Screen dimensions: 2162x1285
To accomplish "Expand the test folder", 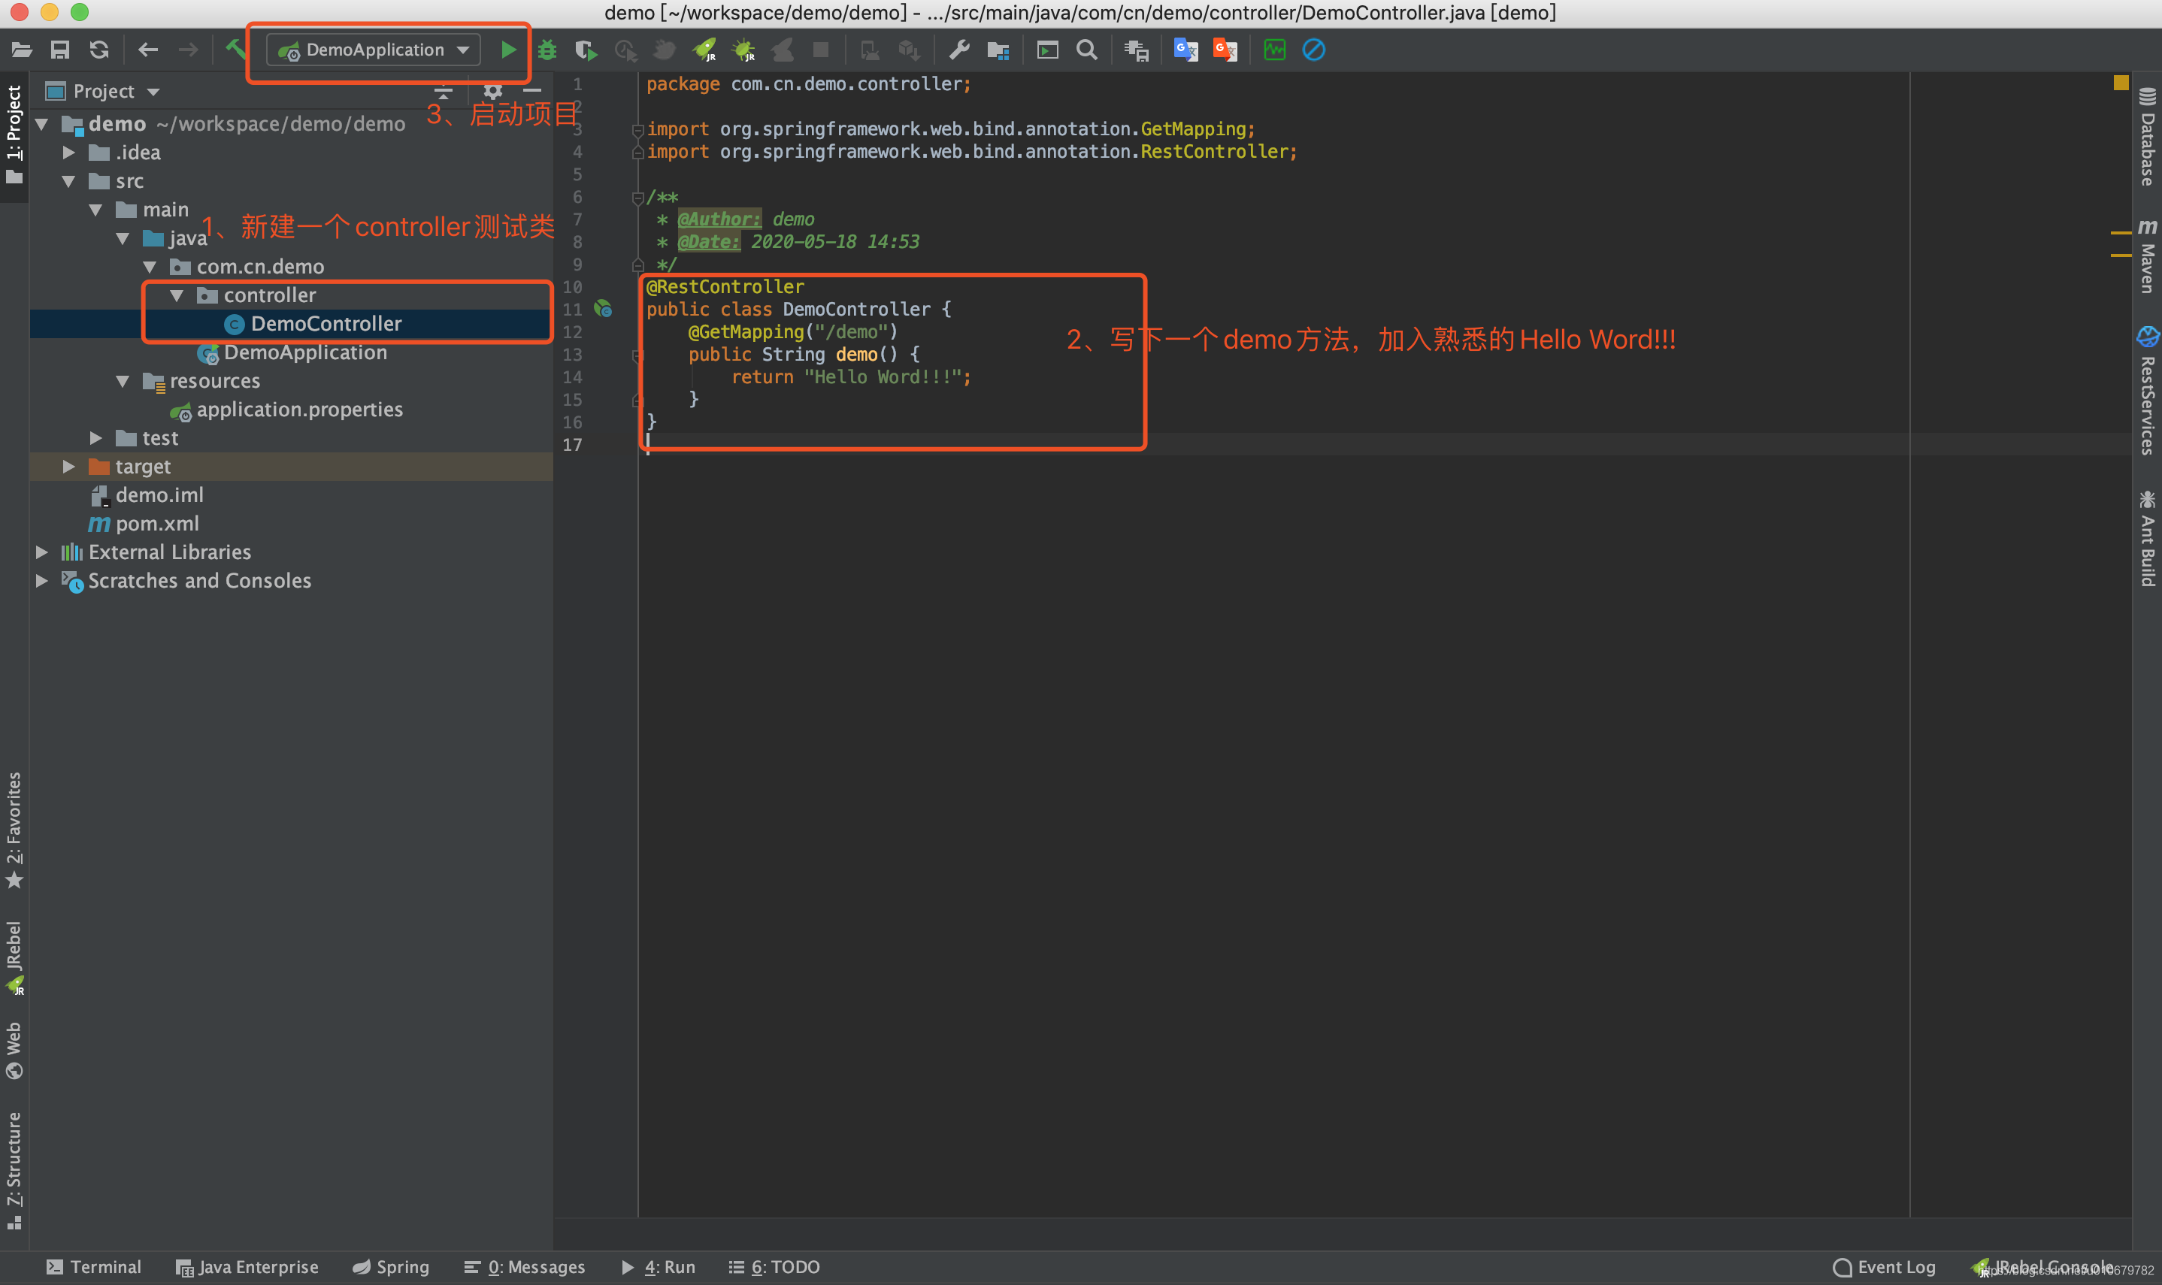I will pos(95,438).
